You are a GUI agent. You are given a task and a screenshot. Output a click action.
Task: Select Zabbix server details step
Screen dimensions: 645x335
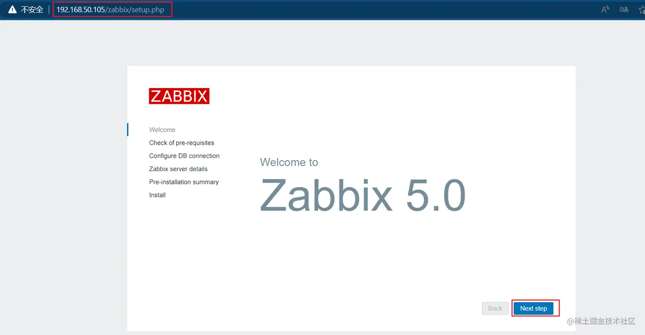(178, 169)
